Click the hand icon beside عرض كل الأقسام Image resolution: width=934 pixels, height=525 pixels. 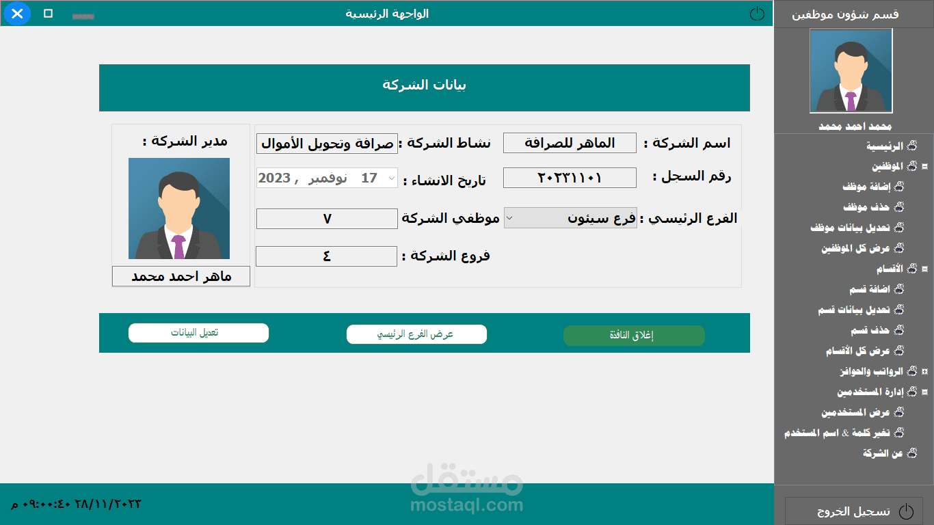coord(899,351)
